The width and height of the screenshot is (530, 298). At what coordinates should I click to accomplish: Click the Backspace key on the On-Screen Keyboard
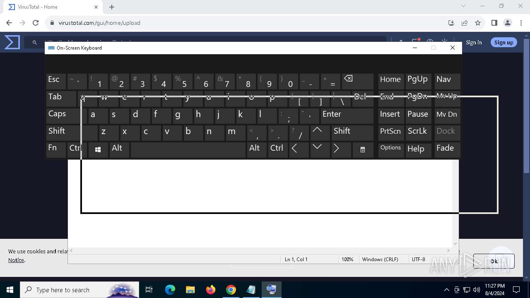358,82
